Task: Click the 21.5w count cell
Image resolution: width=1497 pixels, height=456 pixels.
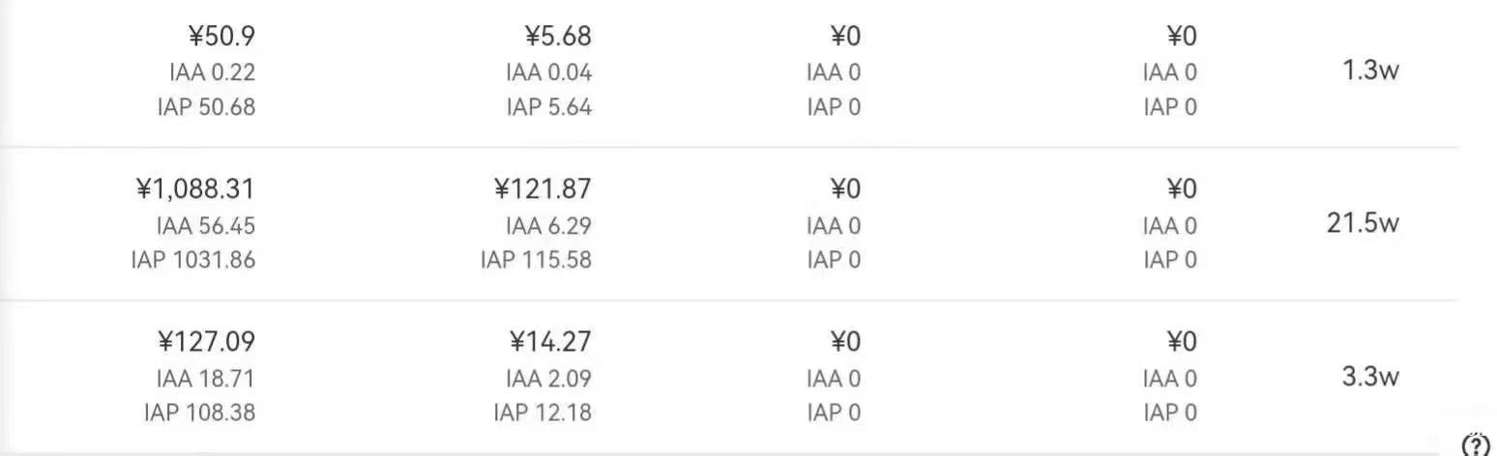Action: pos(1364,224)
